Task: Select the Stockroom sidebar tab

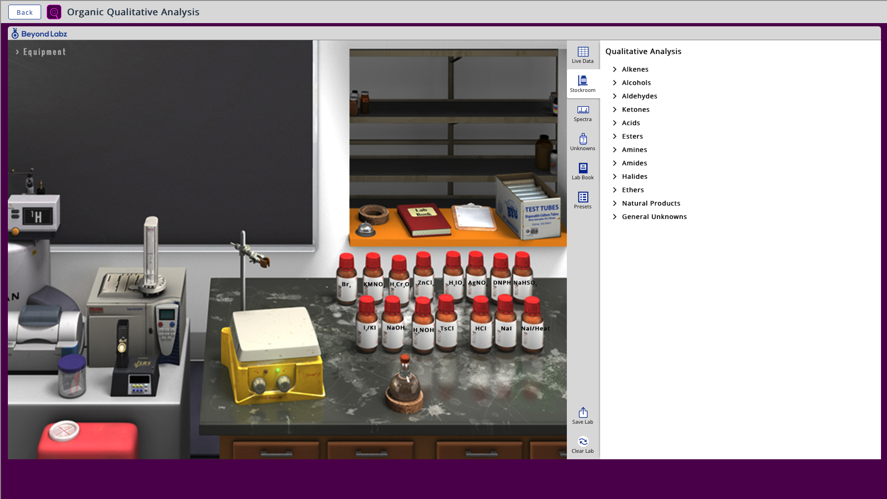Action: point(583,84)
